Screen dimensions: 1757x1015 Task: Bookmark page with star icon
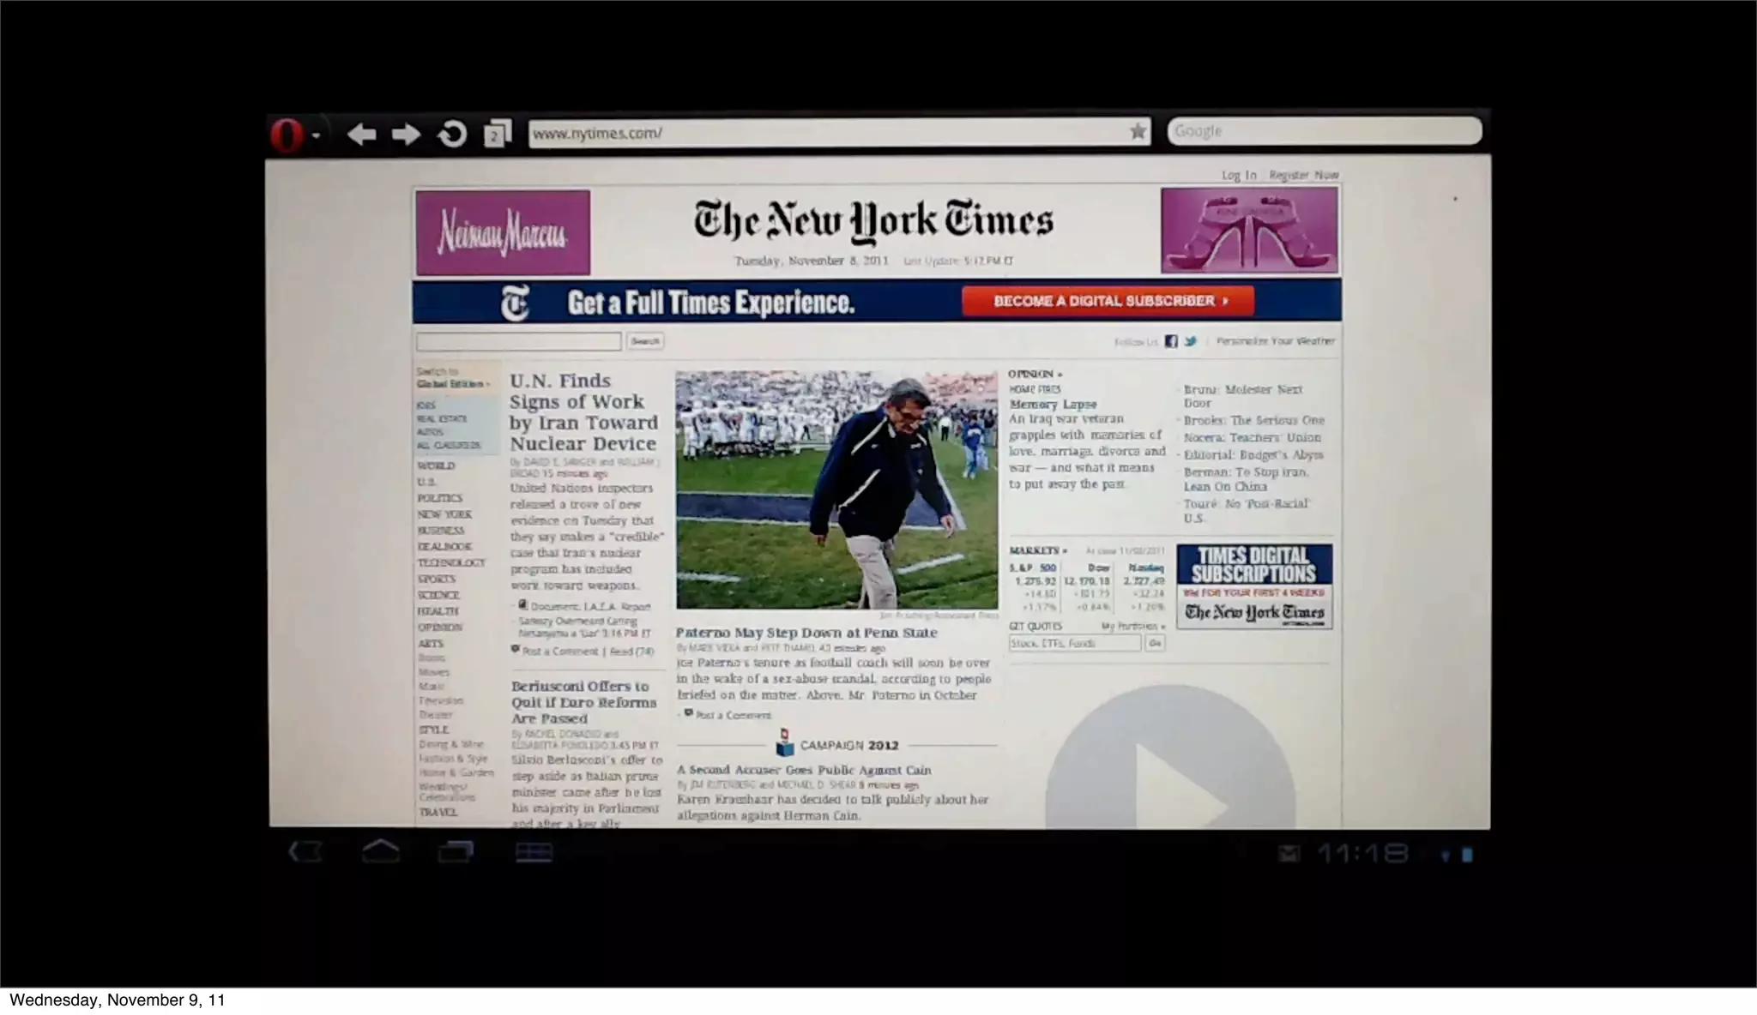1138,132
